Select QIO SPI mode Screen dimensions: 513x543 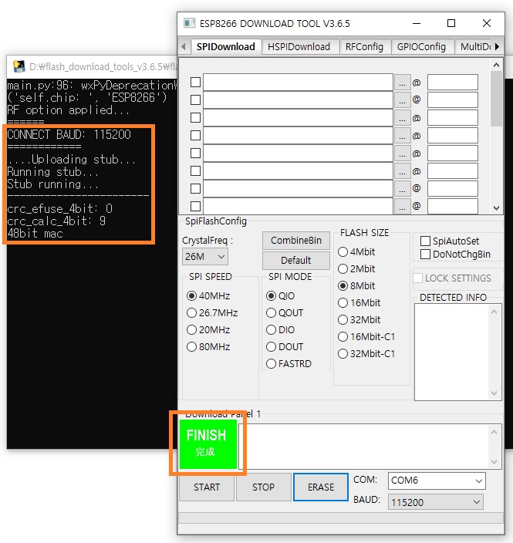(x=281, y=295)
